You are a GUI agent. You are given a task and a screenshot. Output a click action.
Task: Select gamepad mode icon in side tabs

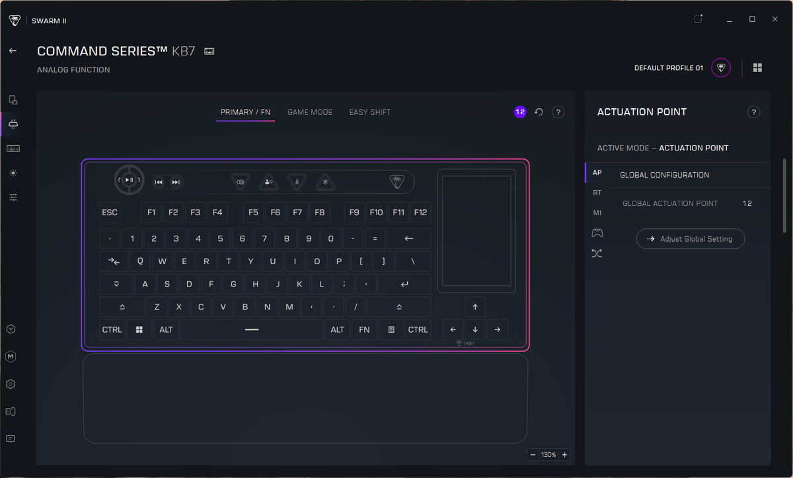(x=597, y=232)
